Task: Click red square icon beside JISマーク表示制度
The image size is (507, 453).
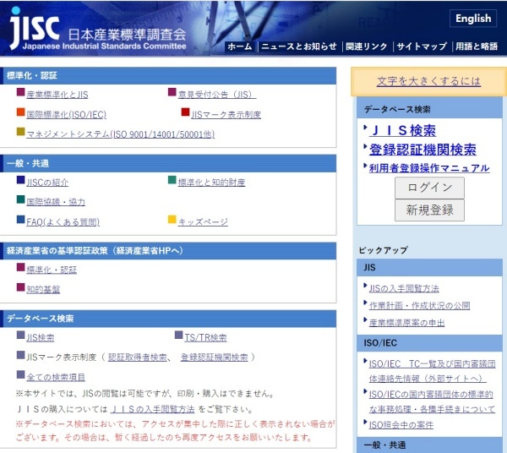Action: coord(185,112)
